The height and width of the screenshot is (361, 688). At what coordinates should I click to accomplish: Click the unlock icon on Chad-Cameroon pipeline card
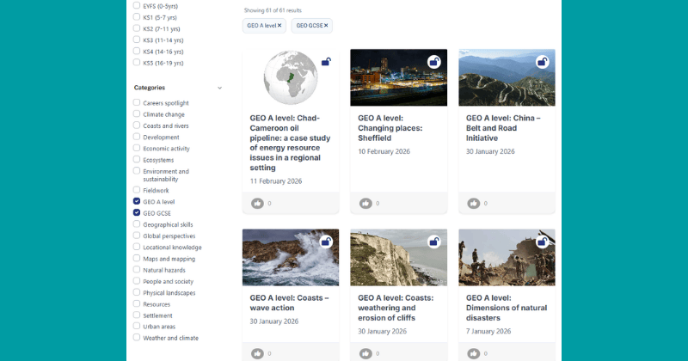coord(326,62)
